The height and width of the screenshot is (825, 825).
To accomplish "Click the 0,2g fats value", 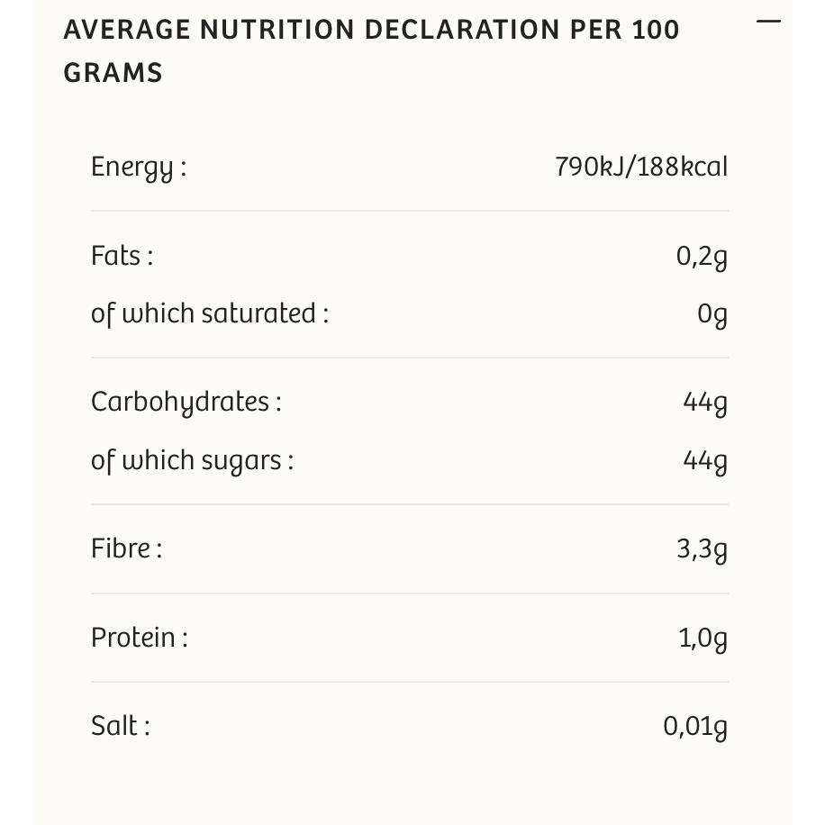I will pos(702,257).
